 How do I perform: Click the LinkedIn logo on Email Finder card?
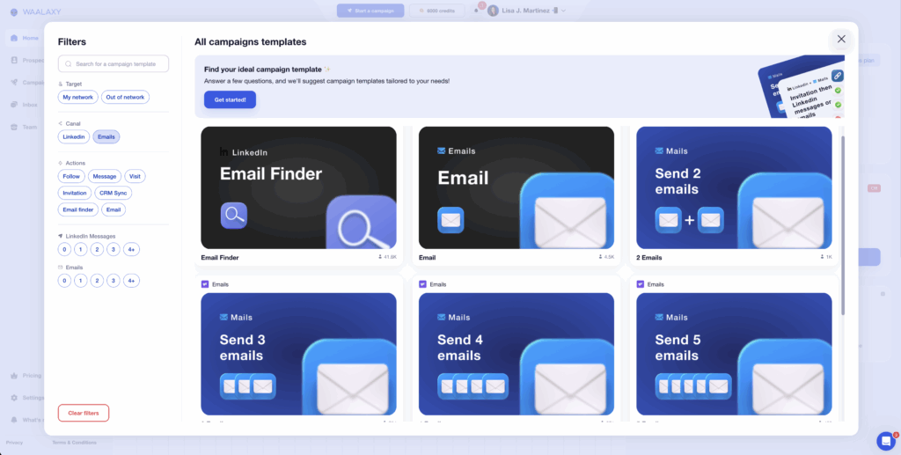pyautogui.click(x=224, y=152)
